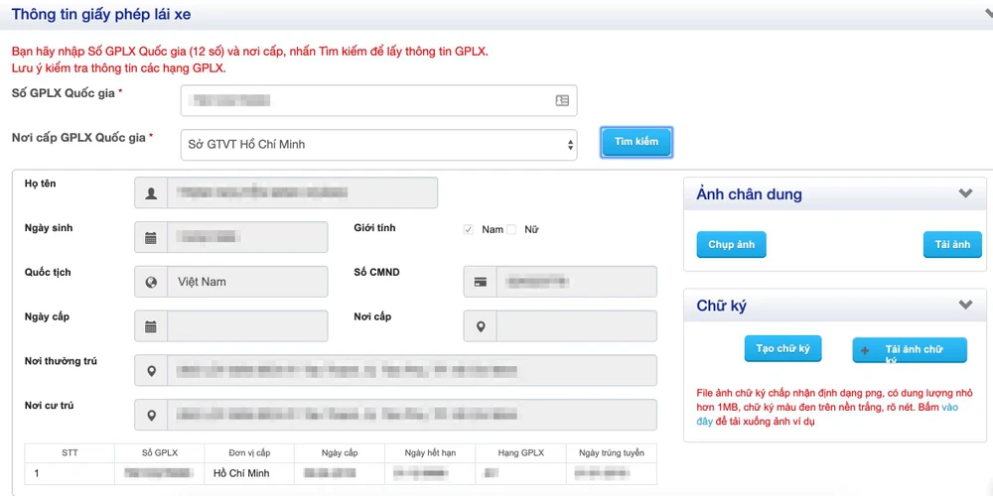The height and width of the screenshot is (496, 993).
Task: Check the Nữ gender checkbox
Action: click(x=512, y=230)
